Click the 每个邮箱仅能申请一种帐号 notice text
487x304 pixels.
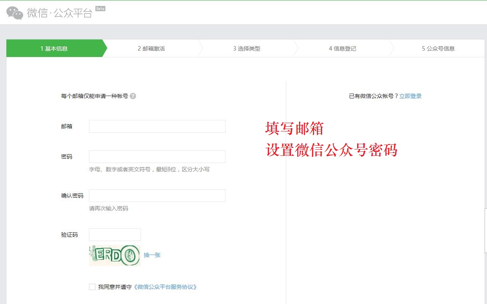tap(95, 96)
